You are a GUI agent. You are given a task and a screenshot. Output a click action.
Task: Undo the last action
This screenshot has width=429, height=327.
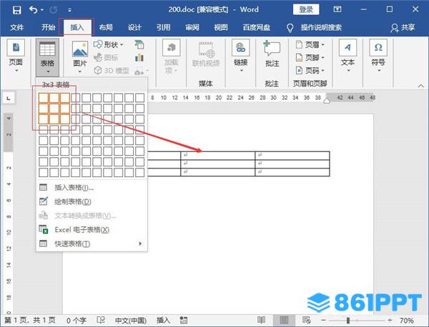coord(34,10)
